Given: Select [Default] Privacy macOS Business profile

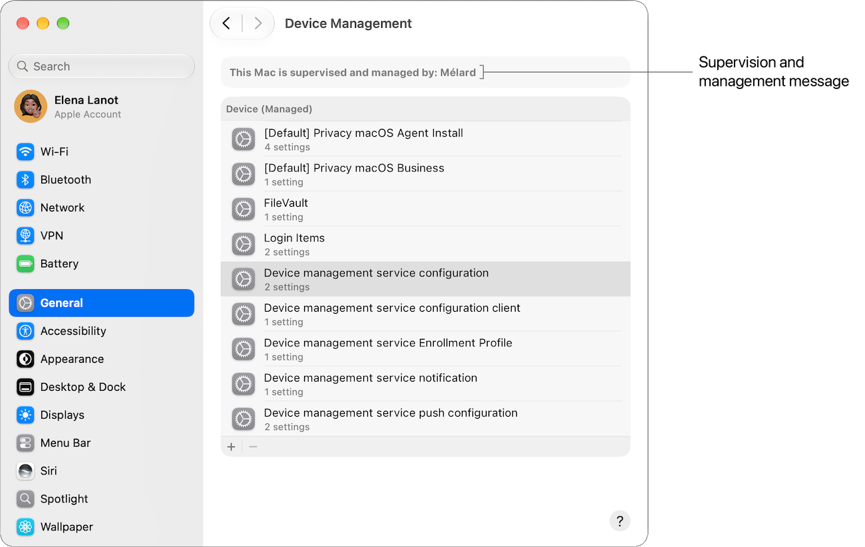Looking at the screenshot, I should pyautogui.click(x=426, y=174).
